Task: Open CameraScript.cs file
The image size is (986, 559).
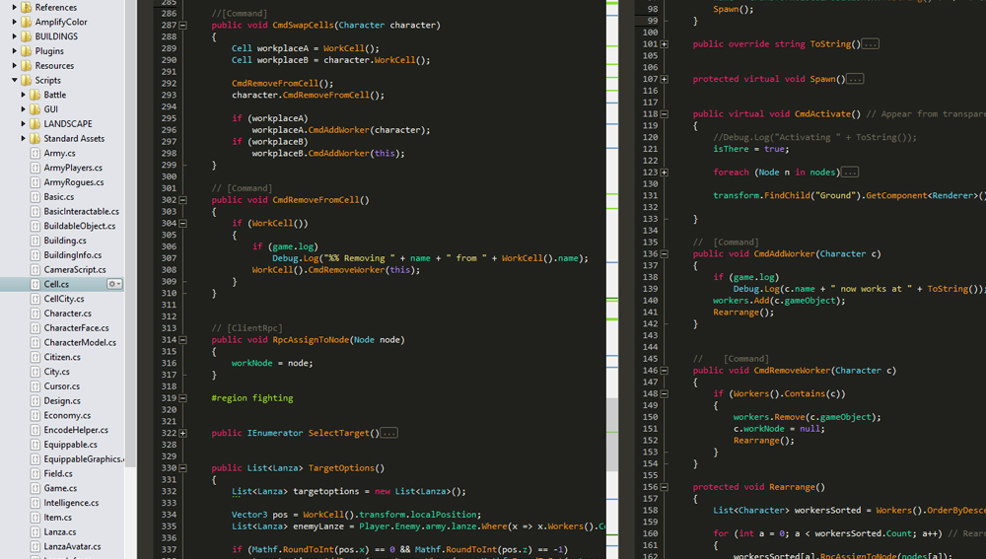Action: pyautogui.click(x=75, y=270)
